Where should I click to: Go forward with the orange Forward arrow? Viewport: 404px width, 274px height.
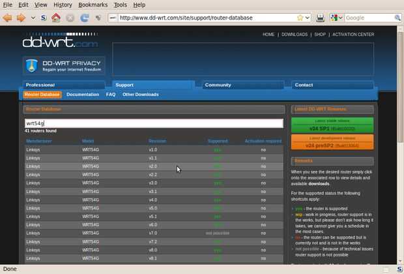[22, 18]
